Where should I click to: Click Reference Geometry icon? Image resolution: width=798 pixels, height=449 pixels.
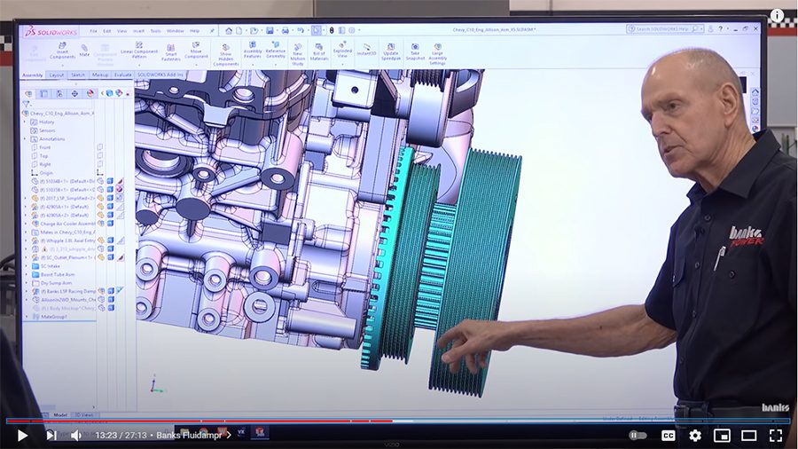[276, 50]
